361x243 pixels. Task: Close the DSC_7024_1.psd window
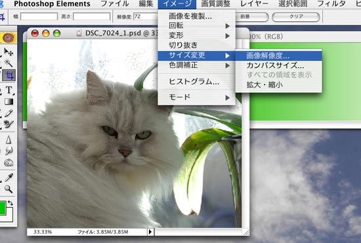click(x=35, y=33)
